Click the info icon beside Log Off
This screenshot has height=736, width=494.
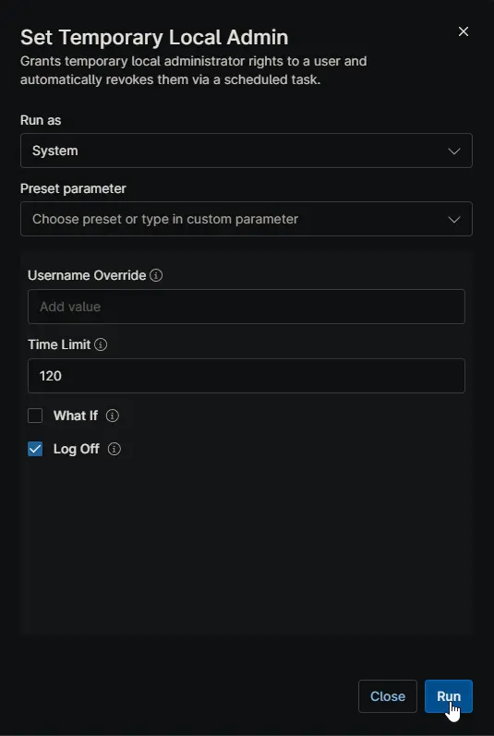[x=114, y=449]
